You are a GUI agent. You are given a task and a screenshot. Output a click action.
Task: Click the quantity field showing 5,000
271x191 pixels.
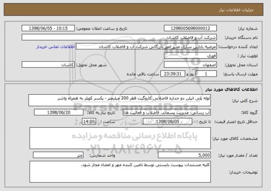point(184,155)
